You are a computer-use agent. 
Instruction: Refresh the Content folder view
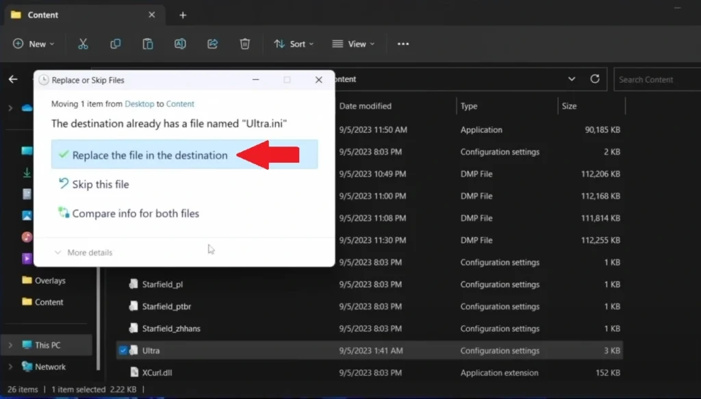pyautogui.click(x=595, y=79)
